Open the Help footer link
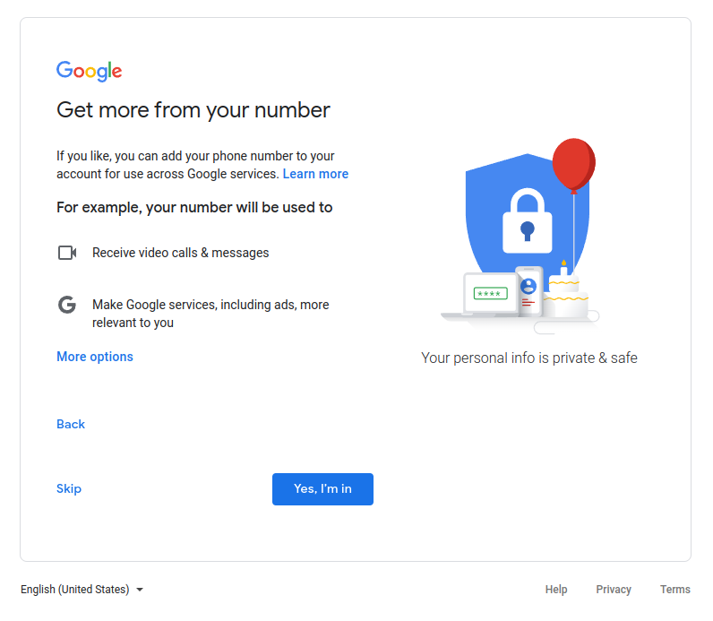This screenshot has width=713, height=621. 556,590
